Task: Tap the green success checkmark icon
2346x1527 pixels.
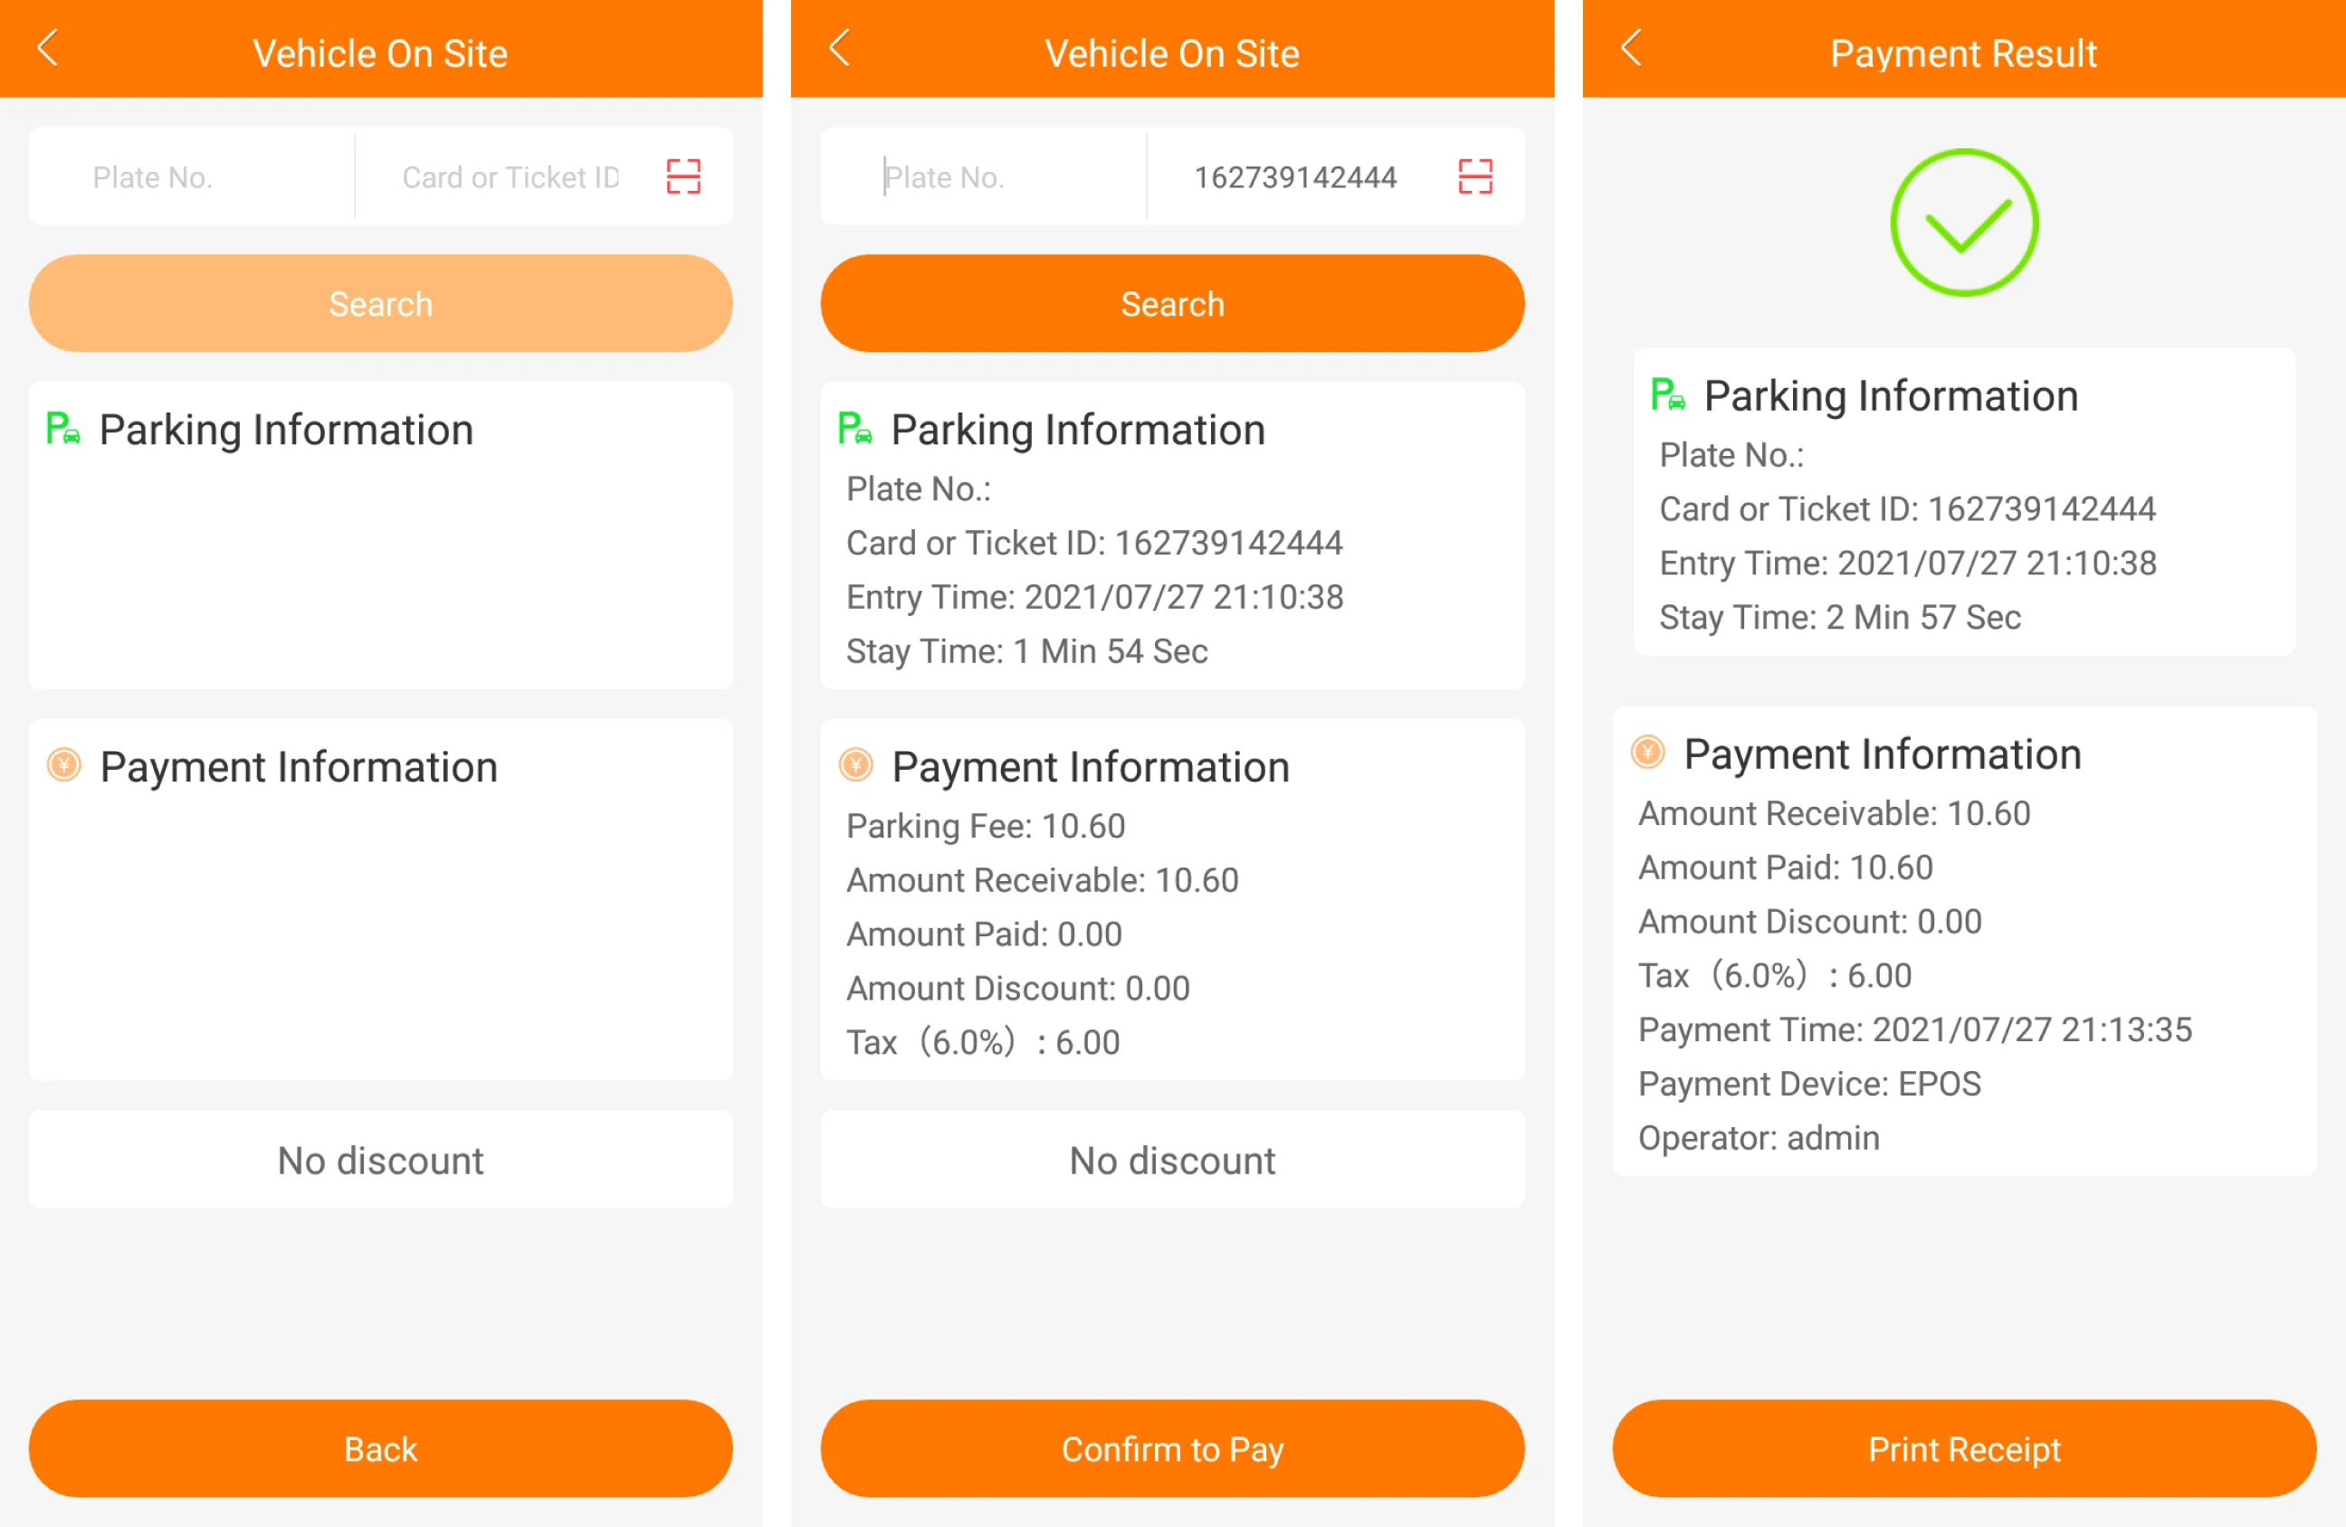Action: 1962,223
